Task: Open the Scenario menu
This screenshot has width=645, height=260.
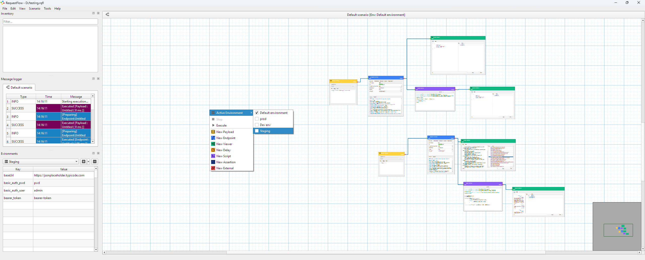Action: (35, 8)
